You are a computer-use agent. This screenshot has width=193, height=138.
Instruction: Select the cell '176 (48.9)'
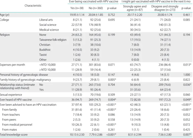(x=95, y=25)
